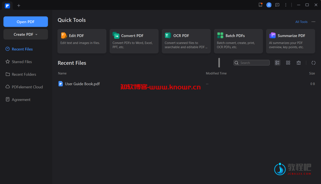Click the PDFelement home logo tab
The width and height of the screenshot is (321, 184).
coord(7,6)
